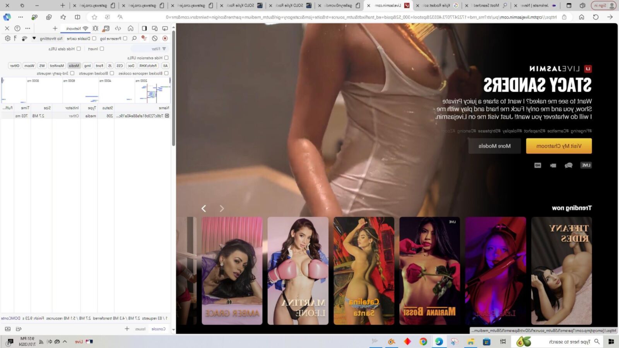Viewport: 619px width, 348px height.
Task: Switch to the Most Searched browser tab
Action: (x=486, y=5)
